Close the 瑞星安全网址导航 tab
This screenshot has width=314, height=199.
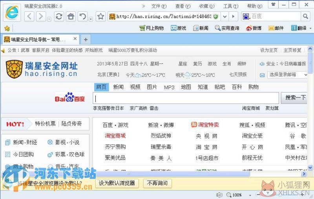(75, 38)
